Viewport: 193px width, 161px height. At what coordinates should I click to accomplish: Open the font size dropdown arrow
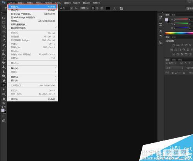coord(71,8)
